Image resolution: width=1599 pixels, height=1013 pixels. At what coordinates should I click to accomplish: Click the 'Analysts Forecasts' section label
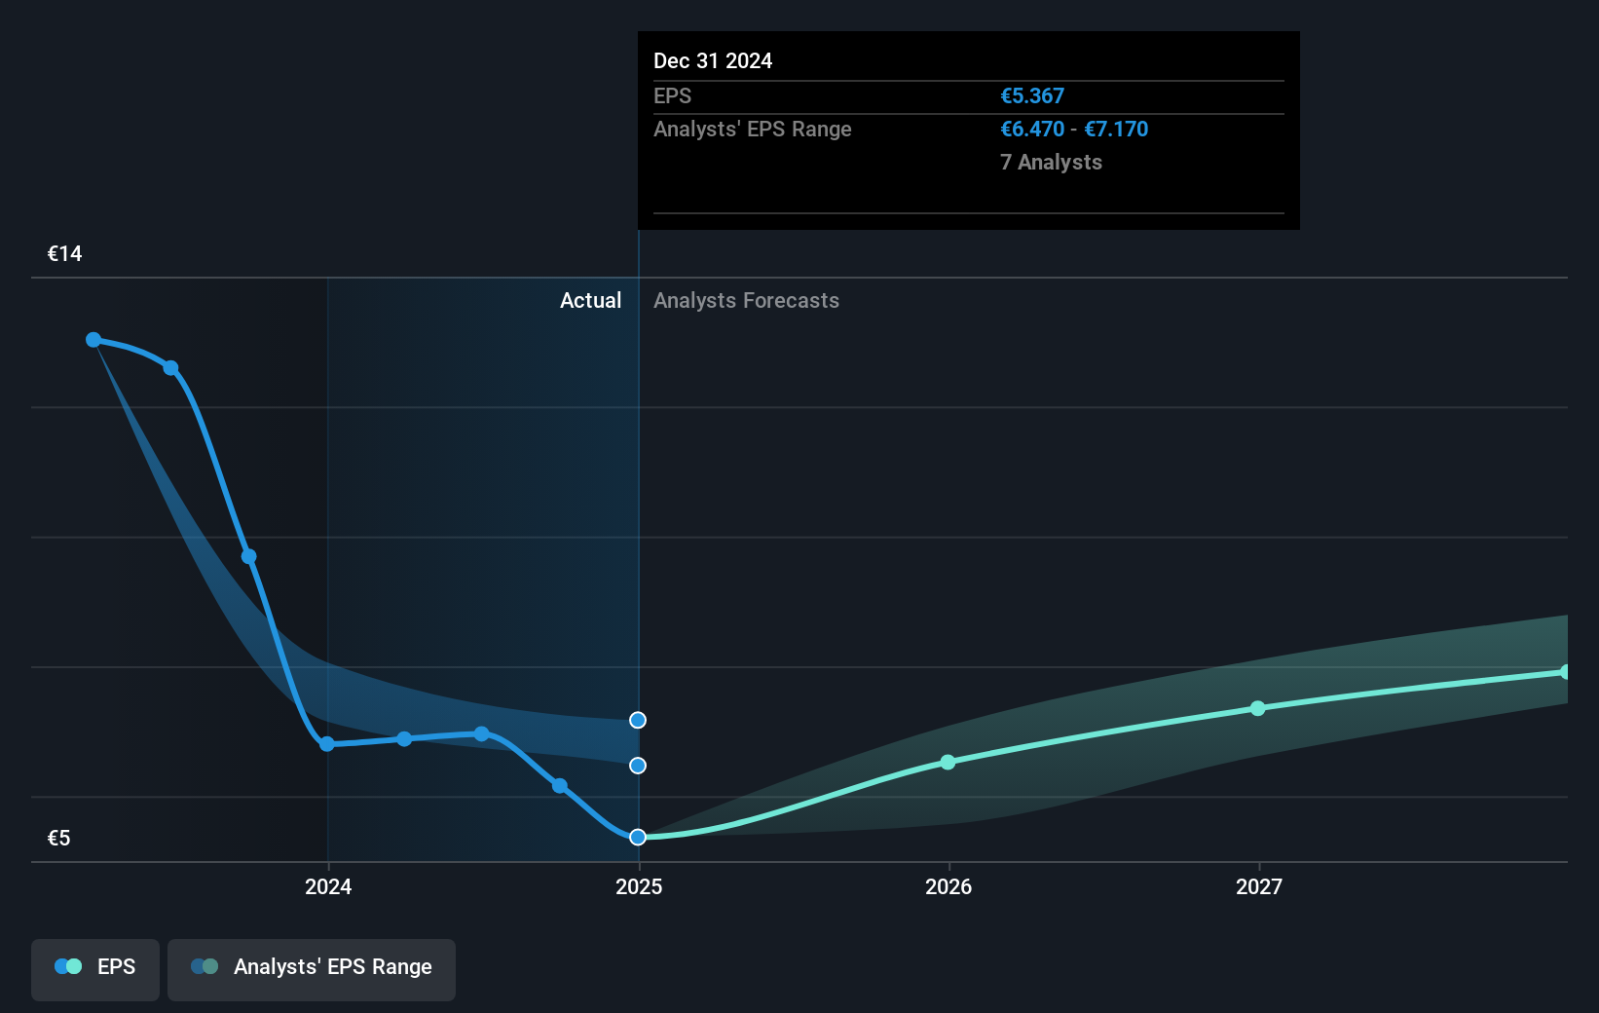[x=746, y=301]
